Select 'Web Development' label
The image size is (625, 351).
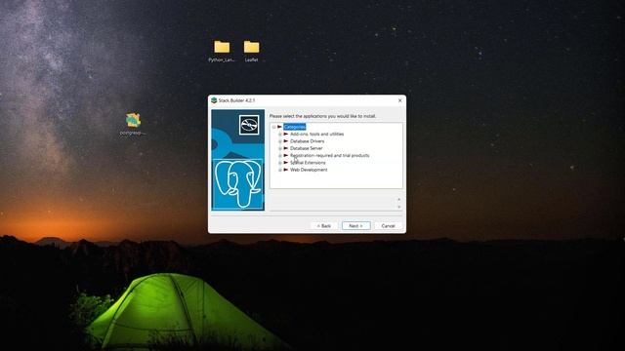pyautogui.click(x=309, y=170)
